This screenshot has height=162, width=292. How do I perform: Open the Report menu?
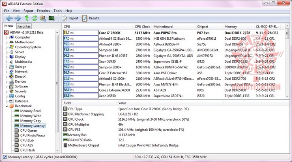28,11
